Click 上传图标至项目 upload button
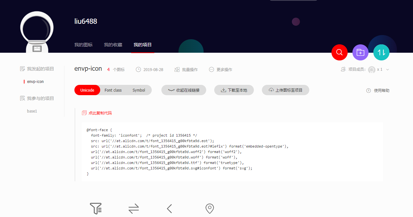The width and height of the screenshot is (413, 217). point(285,90)
